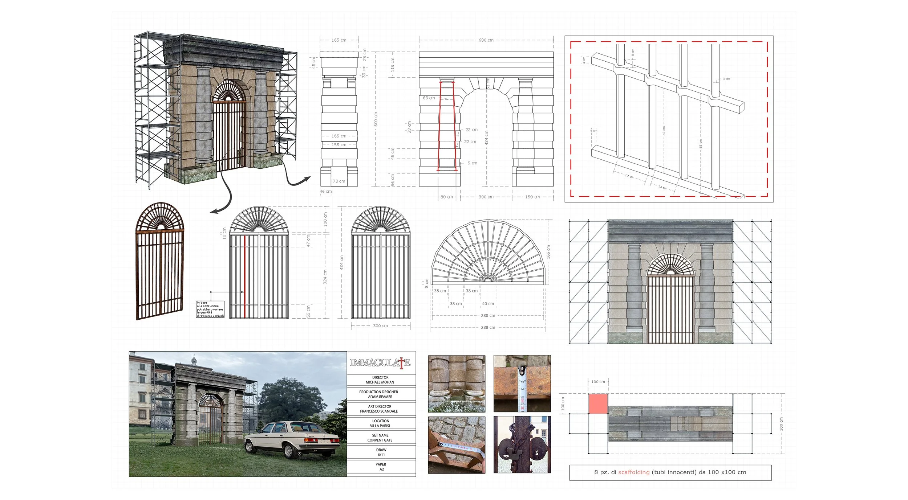The width and height of the screenshot is (908, 500).
Task: Click the '73 cm' dimension label
Action: coord(339,181)
